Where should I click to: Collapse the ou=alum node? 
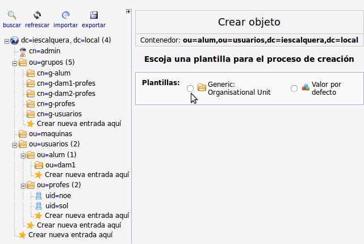point(23,156)
